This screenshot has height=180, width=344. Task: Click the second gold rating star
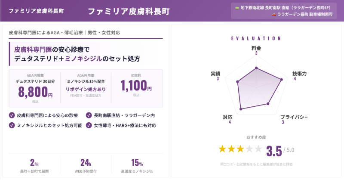231,149
